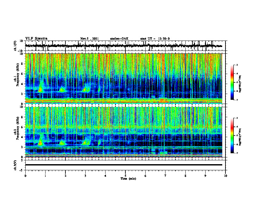Click the "2" tick label on Time axis
254x197 pixels.
point(65,176)
